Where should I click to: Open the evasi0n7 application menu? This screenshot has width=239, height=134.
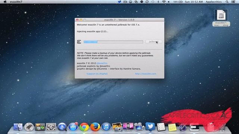click(x=16, y=1)
